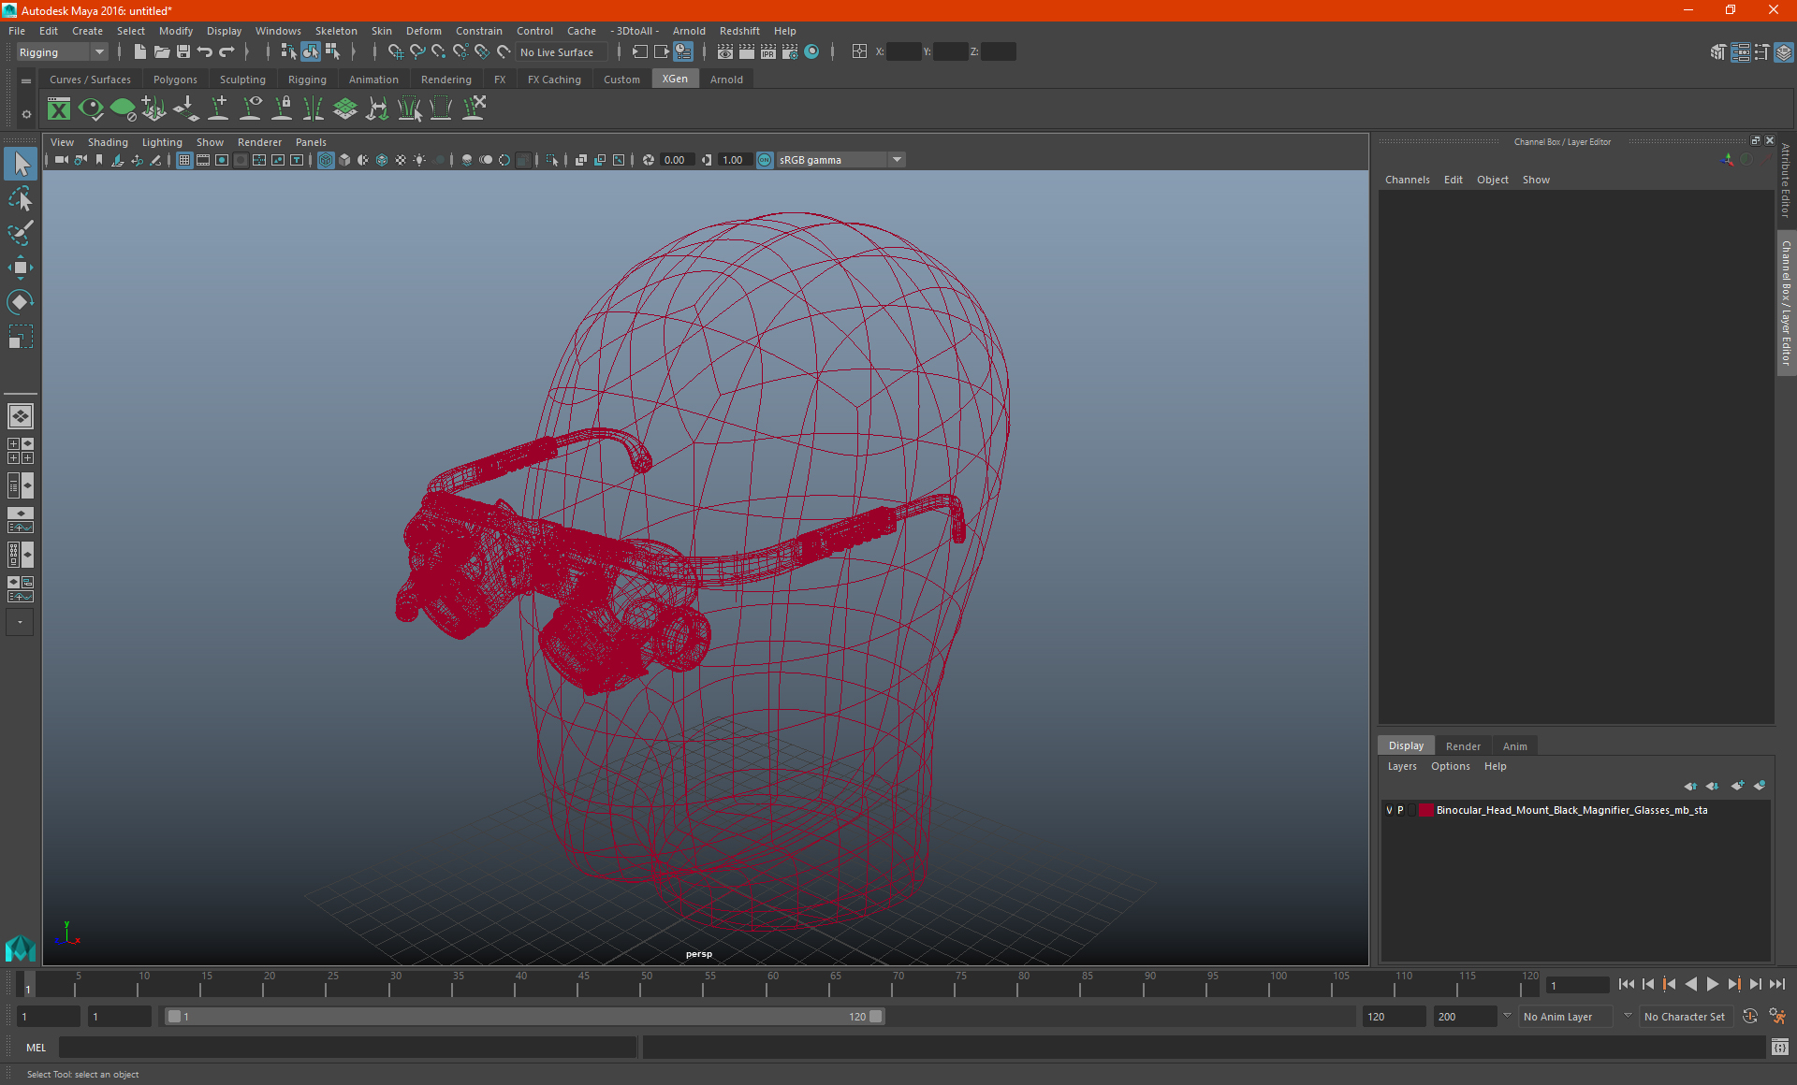Click the MEL command language button
The height and width of the screenshot is (1085, 1797).
(x=36, y=1048)
